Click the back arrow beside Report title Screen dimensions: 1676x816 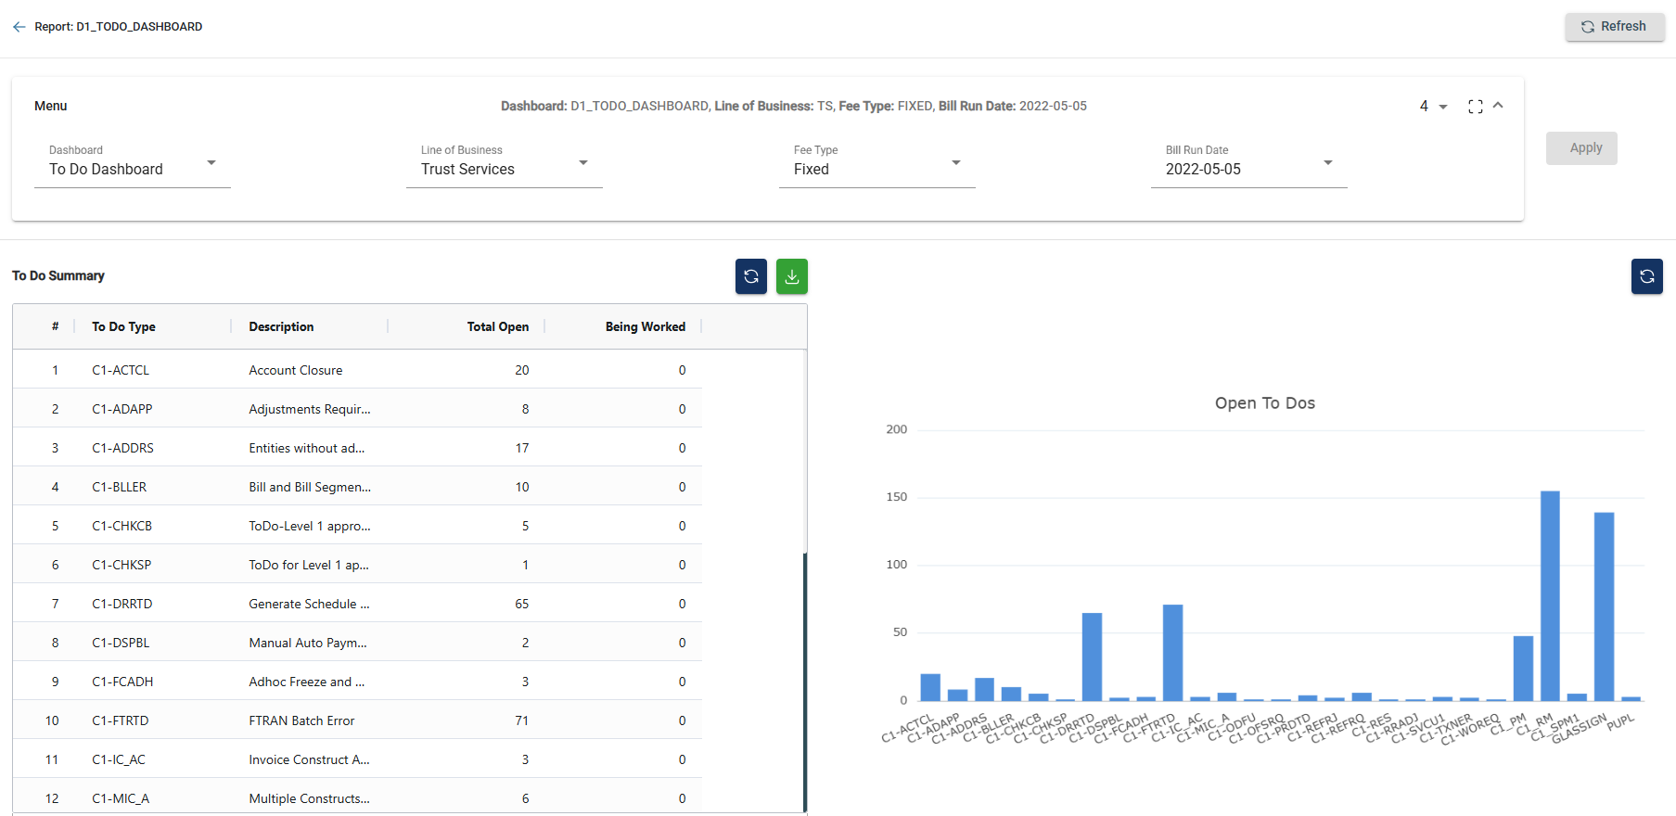pos(19,27)
